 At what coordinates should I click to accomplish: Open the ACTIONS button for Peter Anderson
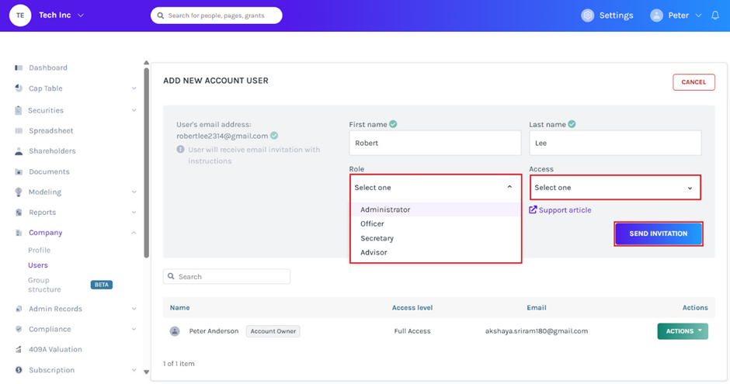(683, 331)
